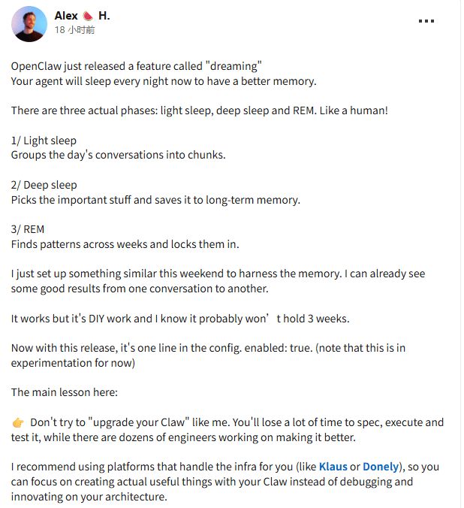
Task: Click the "1/ Light sleep" heading
Action: coord(44,141)
